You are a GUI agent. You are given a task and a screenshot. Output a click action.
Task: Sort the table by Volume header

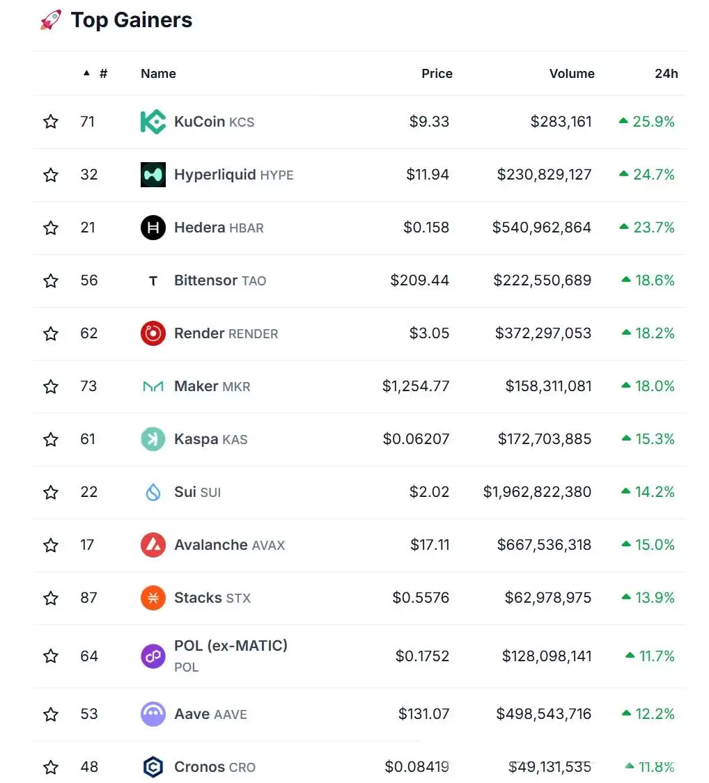click(571, 74)
